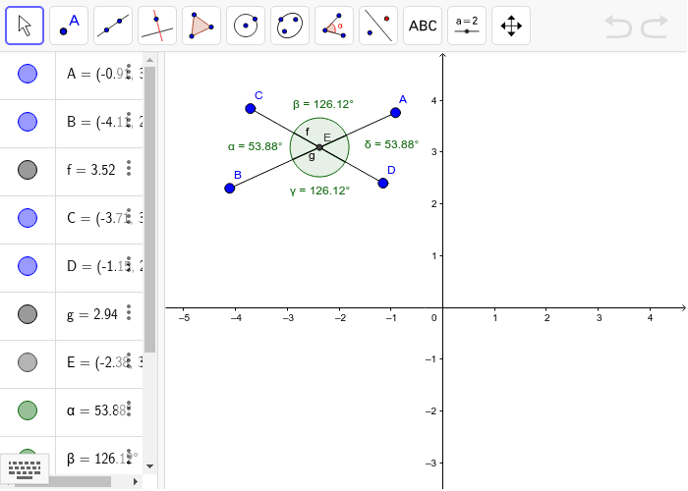This screenshot has width=688, height=491.
Task: Open three-dot menu for point E row
Action: coord(129,360)
